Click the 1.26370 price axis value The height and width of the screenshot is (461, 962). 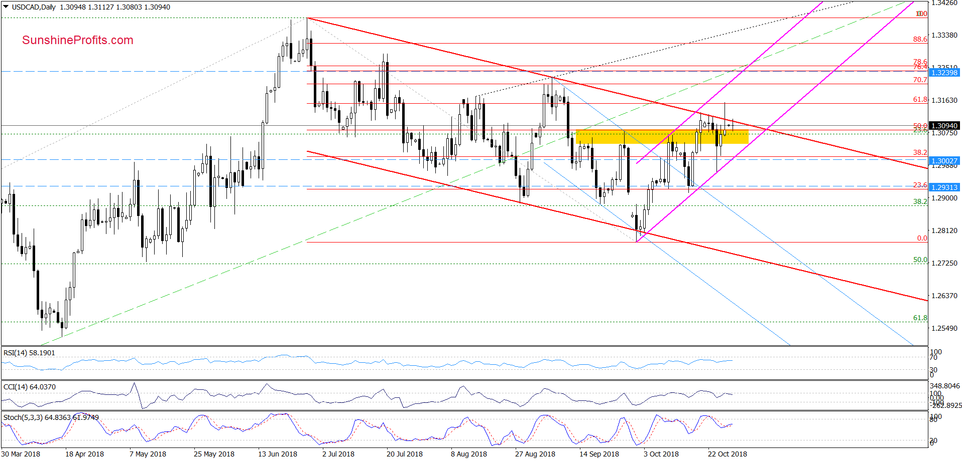(944, 296)
